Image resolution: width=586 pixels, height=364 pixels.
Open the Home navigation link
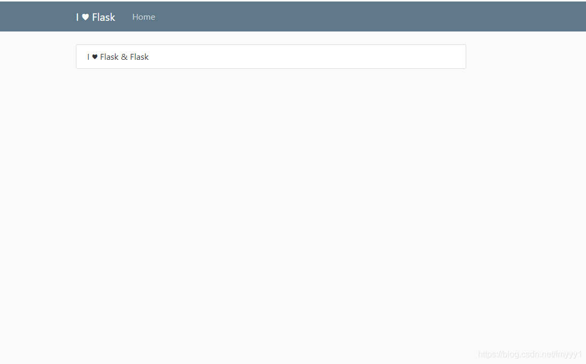point(143,17)
